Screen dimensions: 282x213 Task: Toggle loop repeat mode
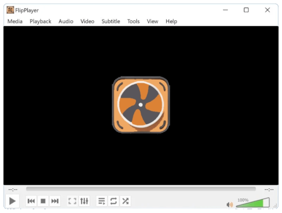[x=114, y=201]
